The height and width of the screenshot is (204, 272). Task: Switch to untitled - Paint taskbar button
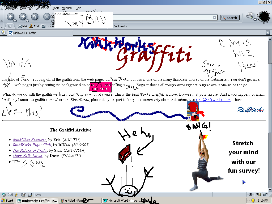coord(80,201)
